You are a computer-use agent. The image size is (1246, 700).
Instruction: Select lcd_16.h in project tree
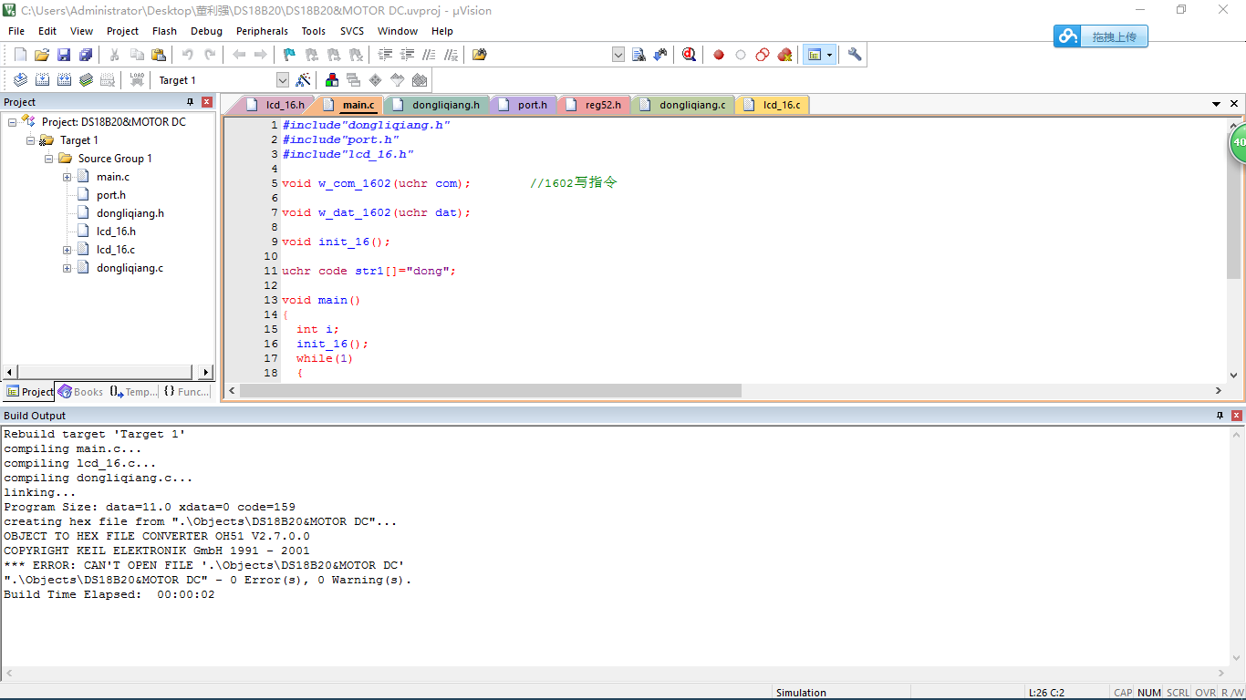(x=116, y=232)
